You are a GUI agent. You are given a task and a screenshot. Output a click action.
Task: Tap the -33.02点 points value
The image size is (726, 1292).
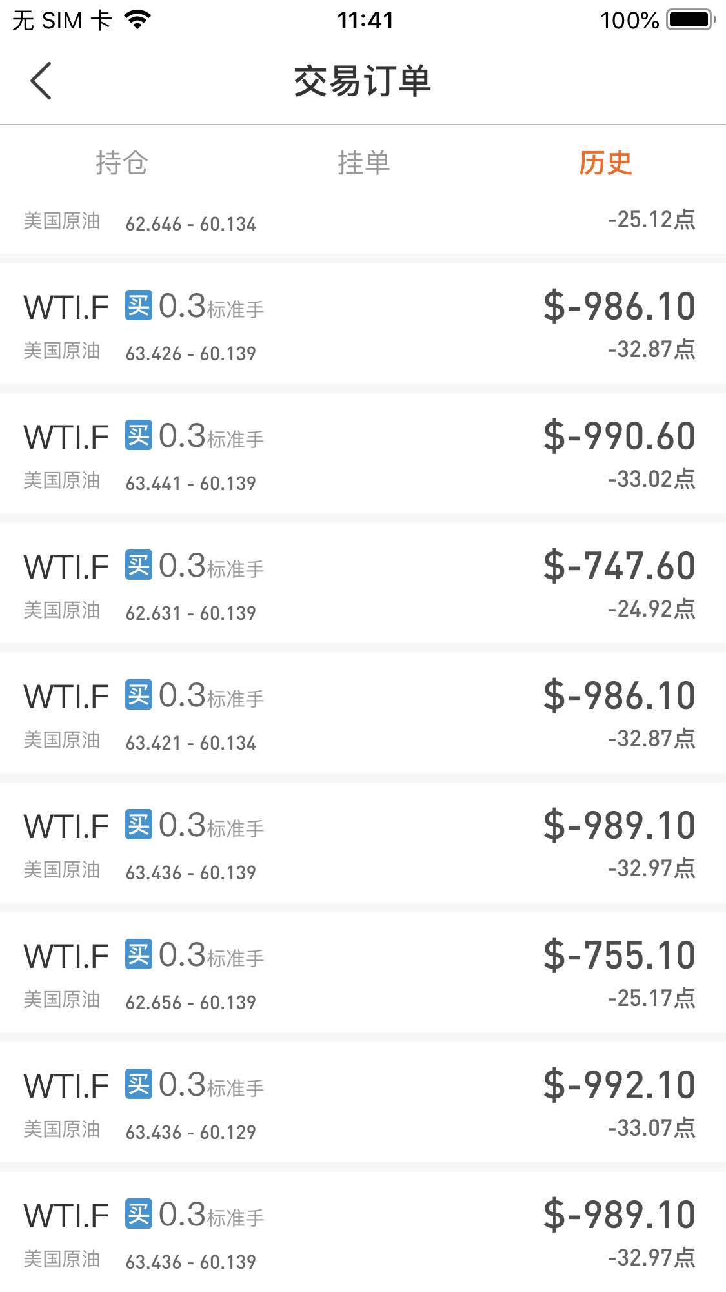point(651,479)
